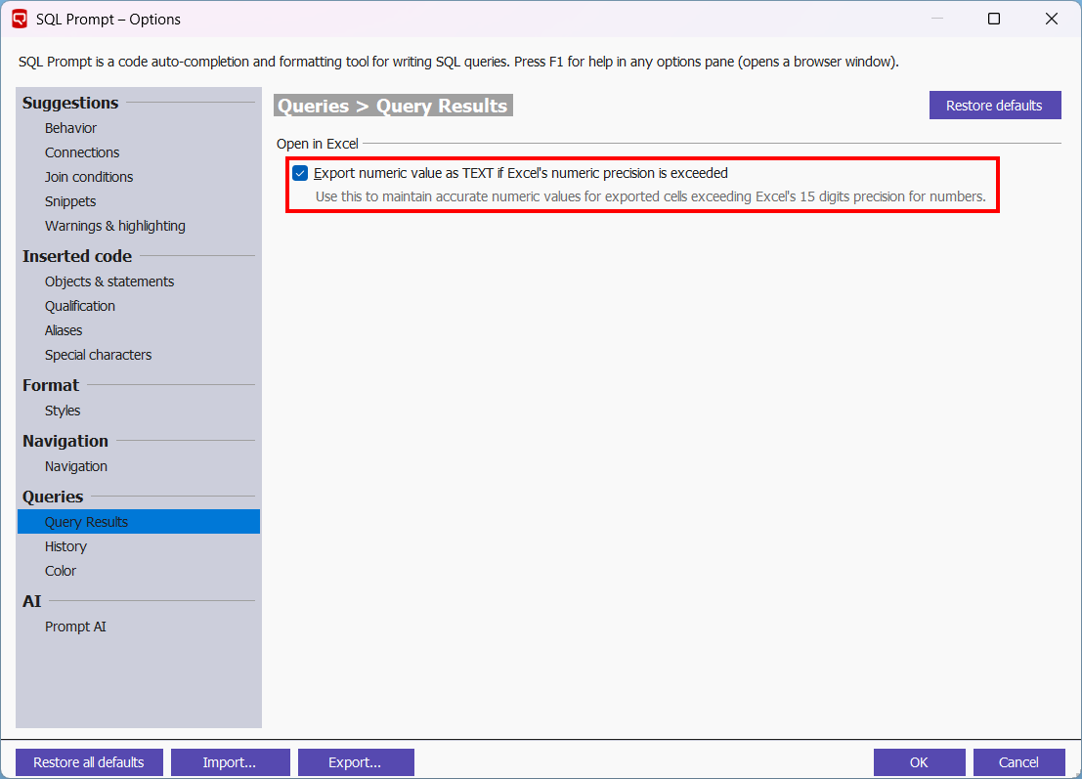Select Color under Queries
1082x779 pixels.
(61, 572)
